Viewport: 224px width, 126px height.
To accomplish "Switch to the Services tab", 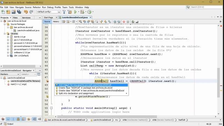I will click(26, 17).
